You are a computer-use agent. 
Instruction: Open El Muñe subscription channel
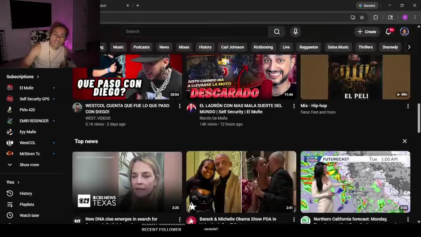[x=31, y=88]
